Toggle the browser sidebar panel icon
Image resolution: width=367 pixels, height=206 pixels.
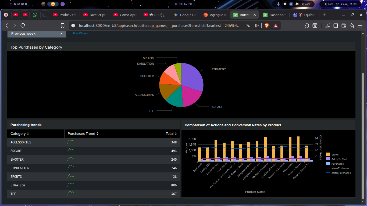[336, 26]
